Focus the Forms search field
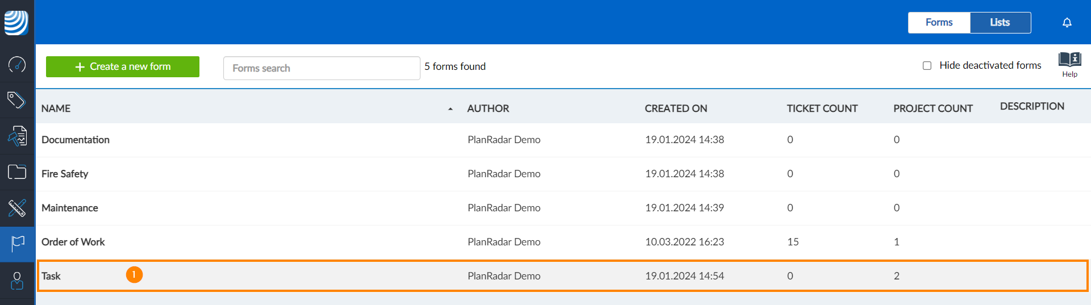Viewport: 1091px width, 305px height. click(322, 68)
